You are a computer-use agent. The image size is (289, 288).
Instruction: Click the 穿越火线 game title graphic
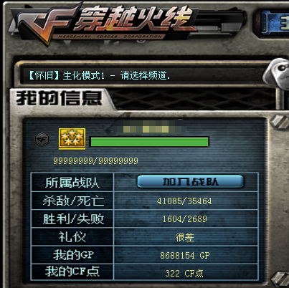(x=134, y=20)
